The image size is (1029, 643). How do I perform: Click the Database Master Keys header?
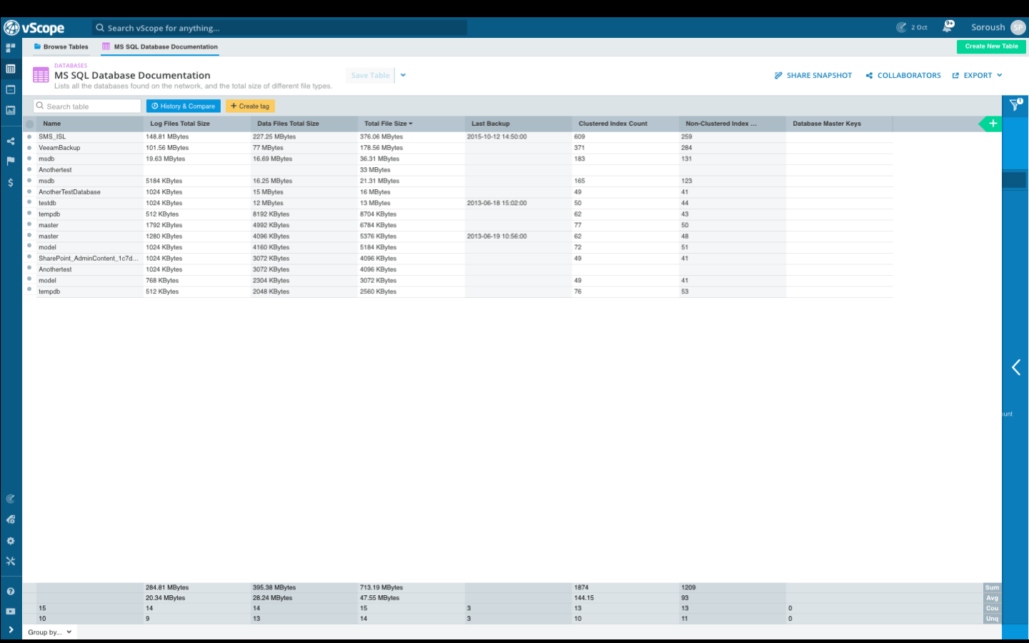click(x=827, y=124)
